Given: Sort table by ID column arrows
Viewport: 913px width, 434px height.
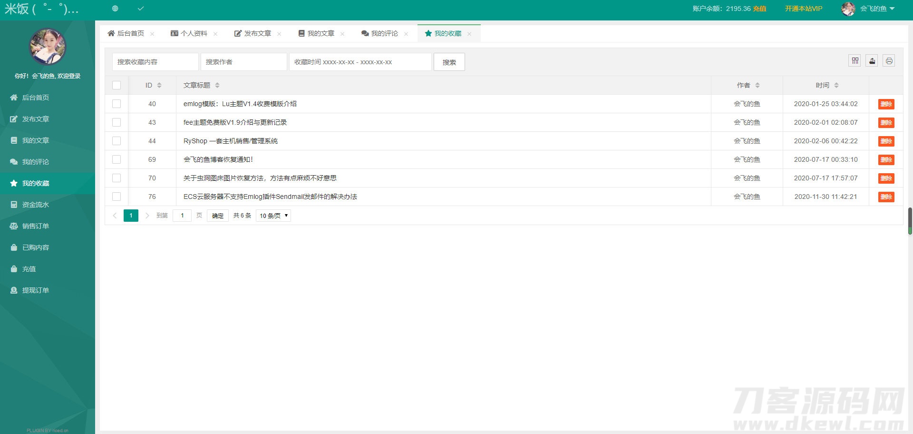Looking at the screenshot, I should coord(159,85).
